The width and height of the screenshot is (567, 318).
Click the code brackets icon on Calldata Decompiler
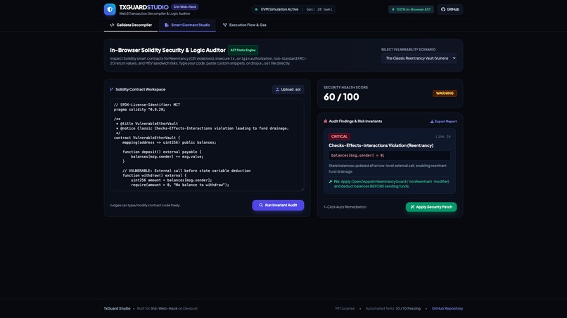tap(112, 25)
